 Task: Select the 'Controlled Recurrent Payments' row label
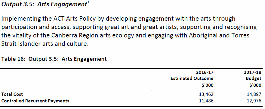click(35, 101)
